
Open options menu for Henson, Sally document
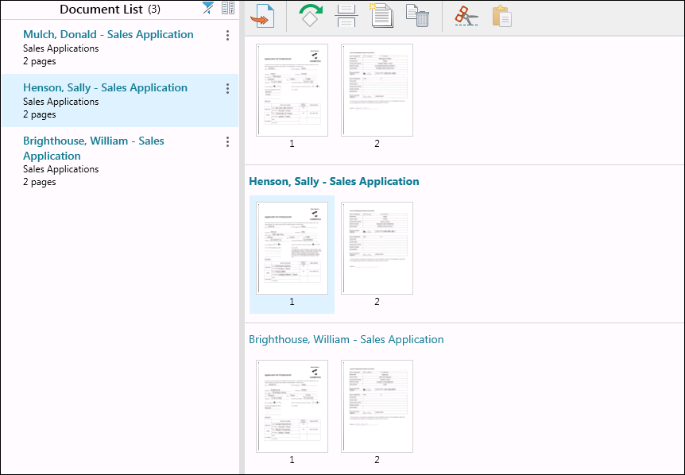228,88
